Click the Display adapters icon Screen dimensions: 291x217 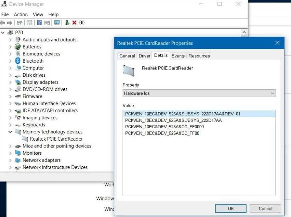[x=18, y=82]
